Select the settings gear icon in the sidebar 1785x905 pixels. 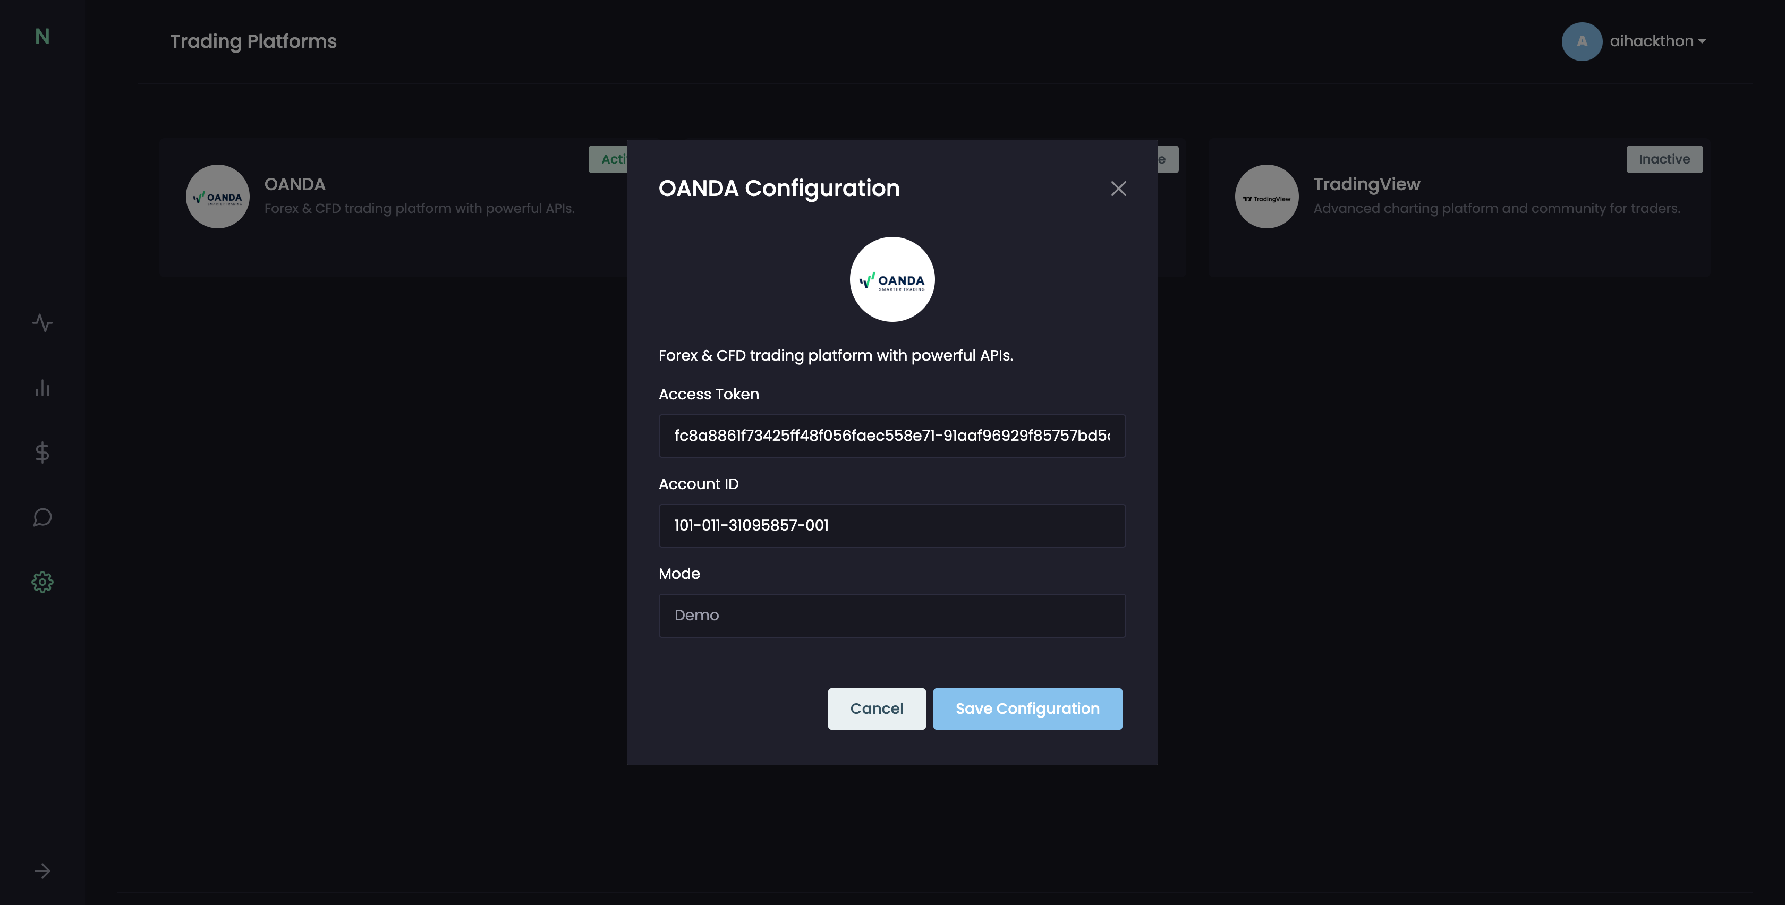(42, 582)
